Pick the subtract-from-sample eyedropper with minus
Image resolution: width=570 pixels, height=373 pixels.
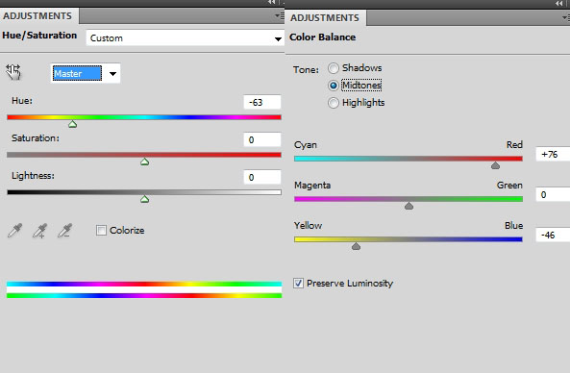click(64, 231)
